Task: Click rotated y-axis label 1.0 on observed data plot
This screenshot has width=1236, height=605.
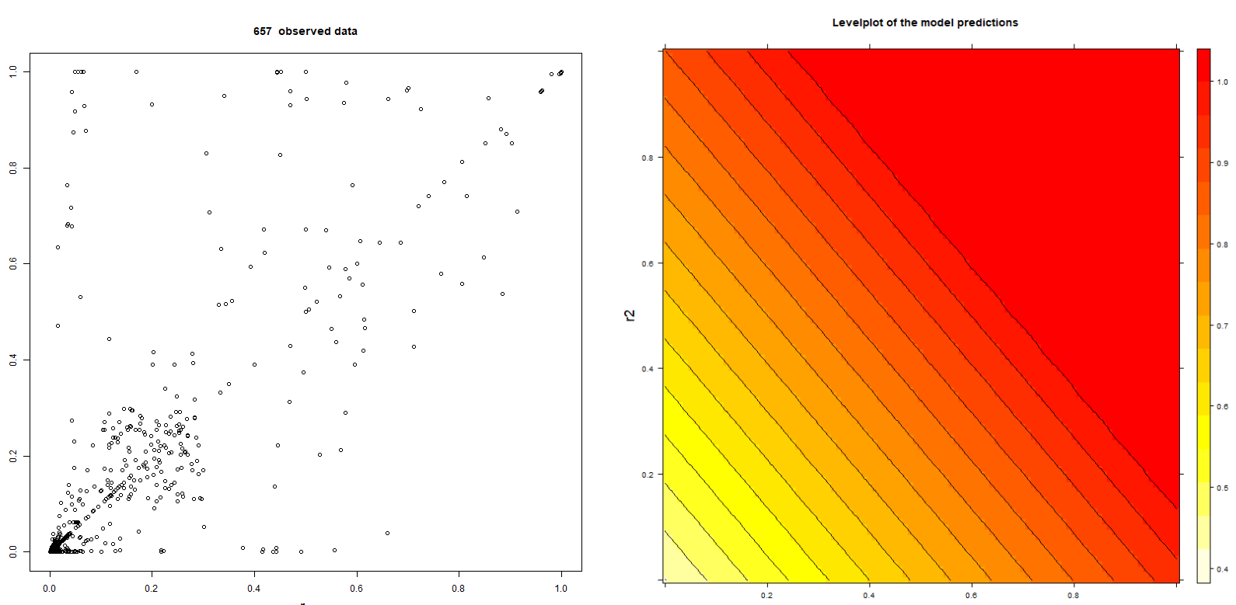Action: [x=13, y=71]
